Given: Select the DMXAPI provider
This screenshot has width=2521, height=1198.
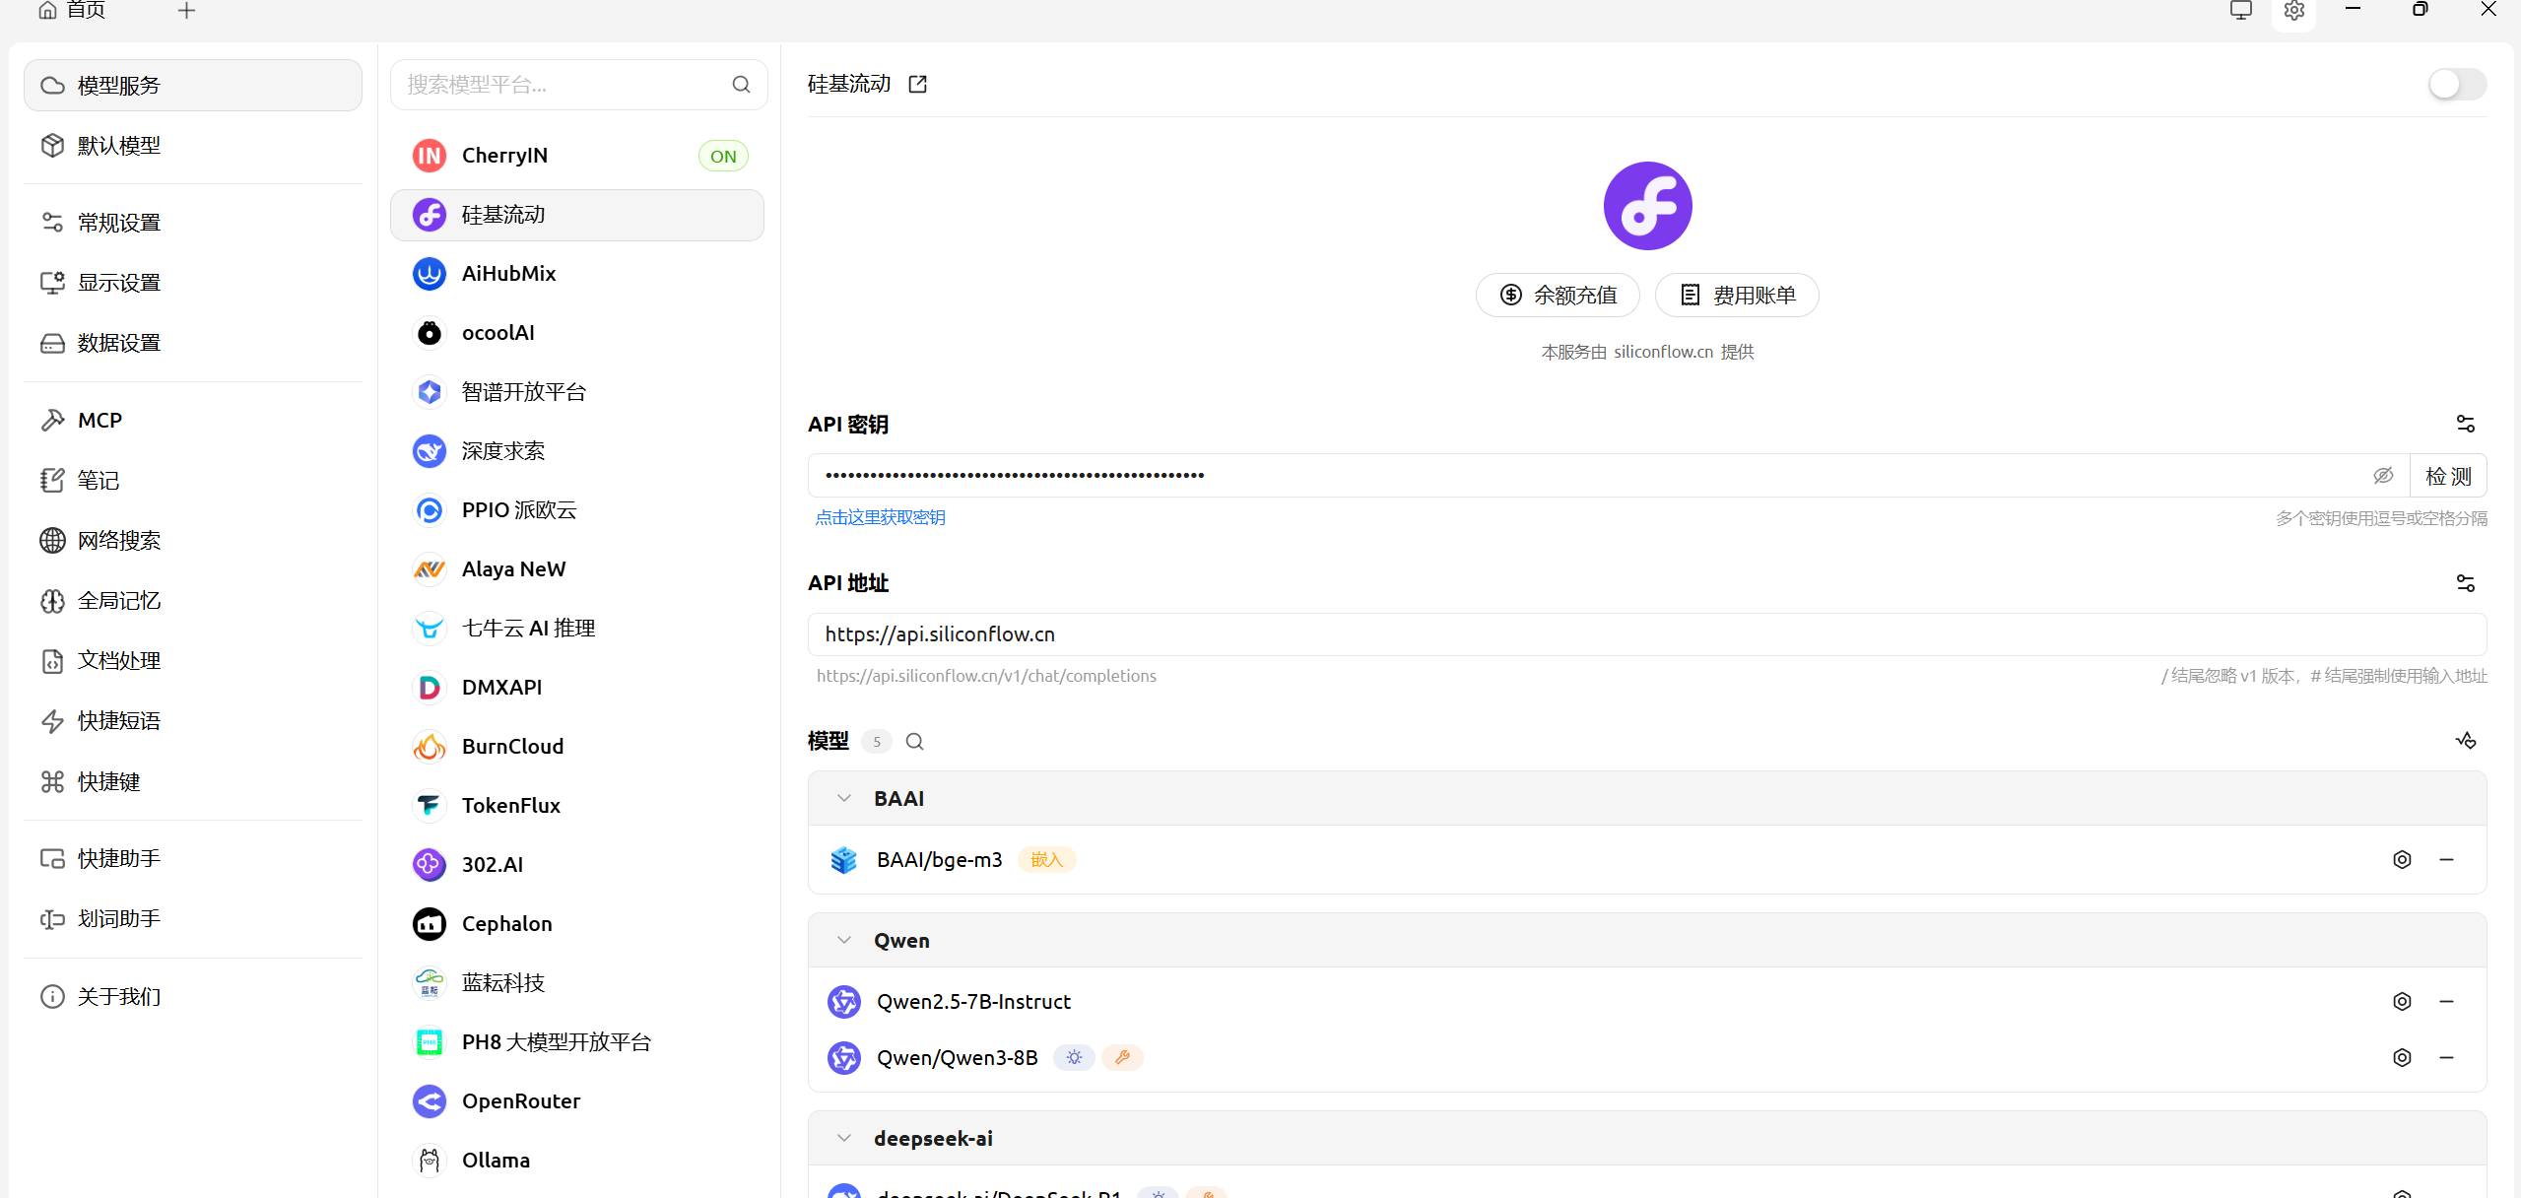Looking at the screenshot, I should pos(577,688).
